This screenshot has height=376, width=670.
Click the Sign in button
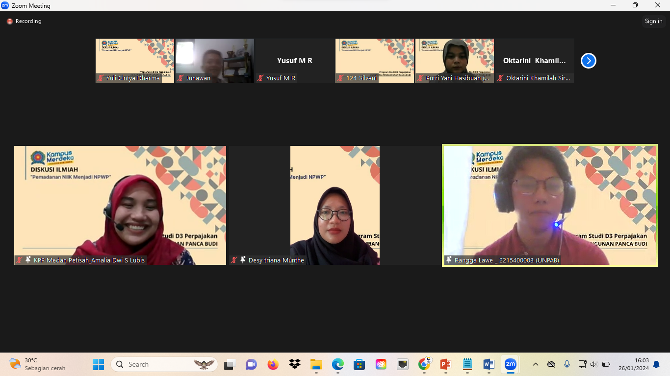653,21
